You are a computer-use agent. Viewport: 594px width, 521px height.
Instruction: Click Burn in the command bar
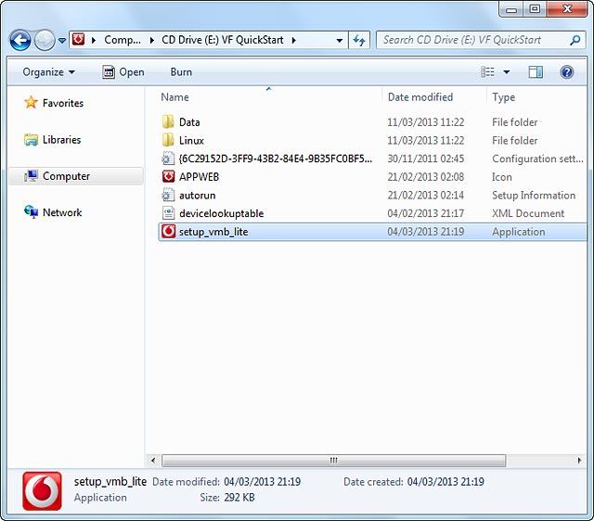[x=181, y=72]
